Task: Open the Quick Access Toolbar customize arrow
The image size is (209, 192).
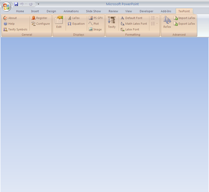Action: click(38, 4)
